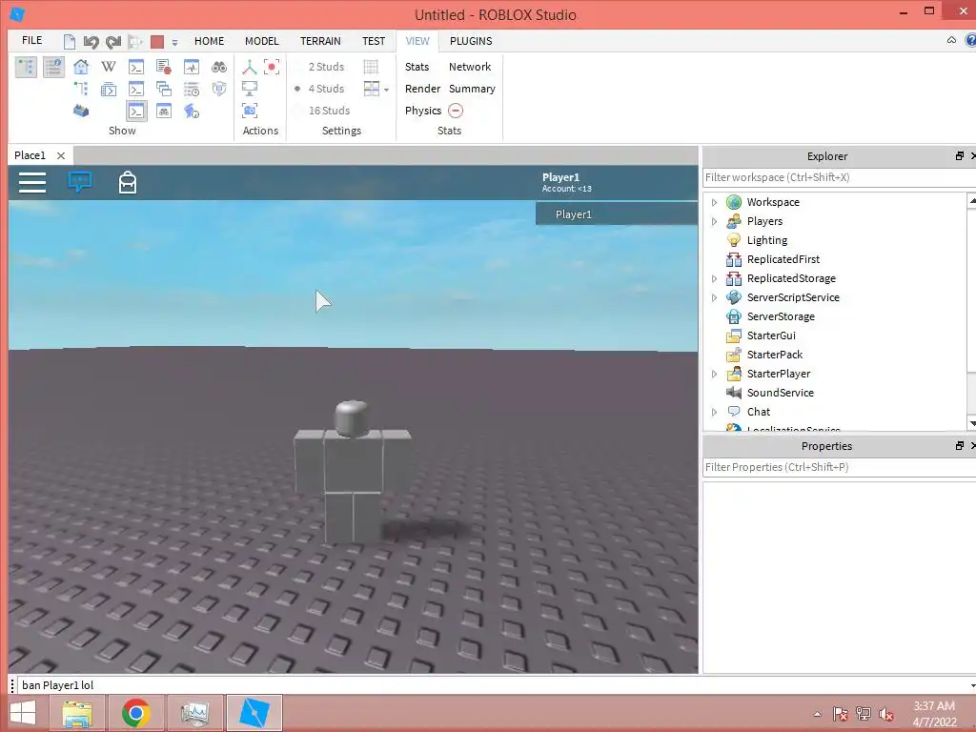Show Network stats

coord(470,67)
